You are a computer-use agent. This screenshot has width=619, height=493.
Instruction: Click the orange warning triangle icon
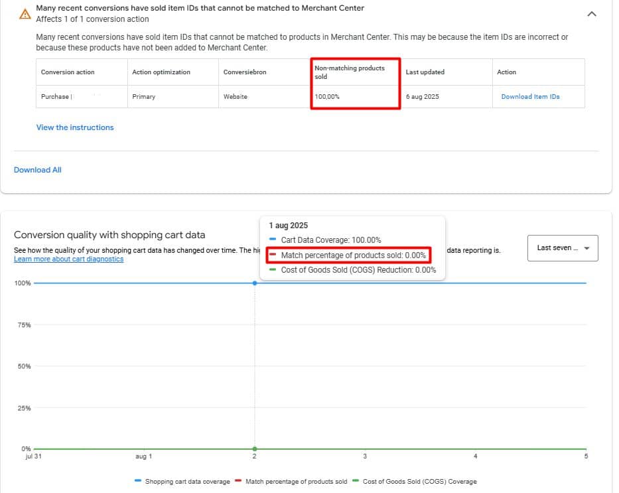tap(25, 14)
